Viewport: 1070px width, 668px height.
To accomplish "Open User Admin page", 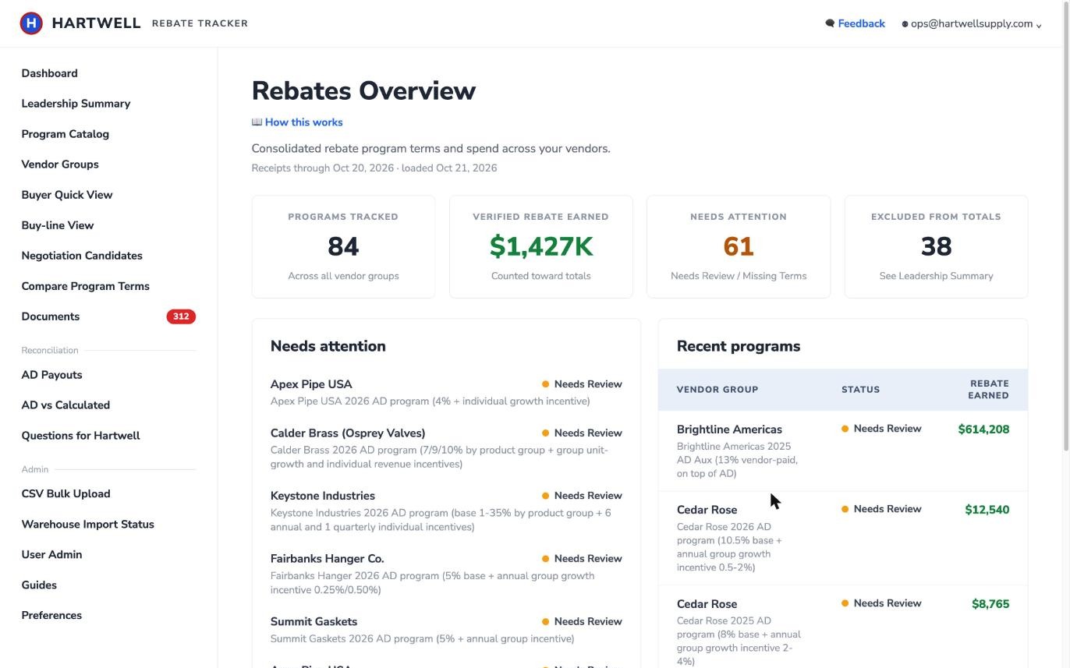I will click(51, 555).
